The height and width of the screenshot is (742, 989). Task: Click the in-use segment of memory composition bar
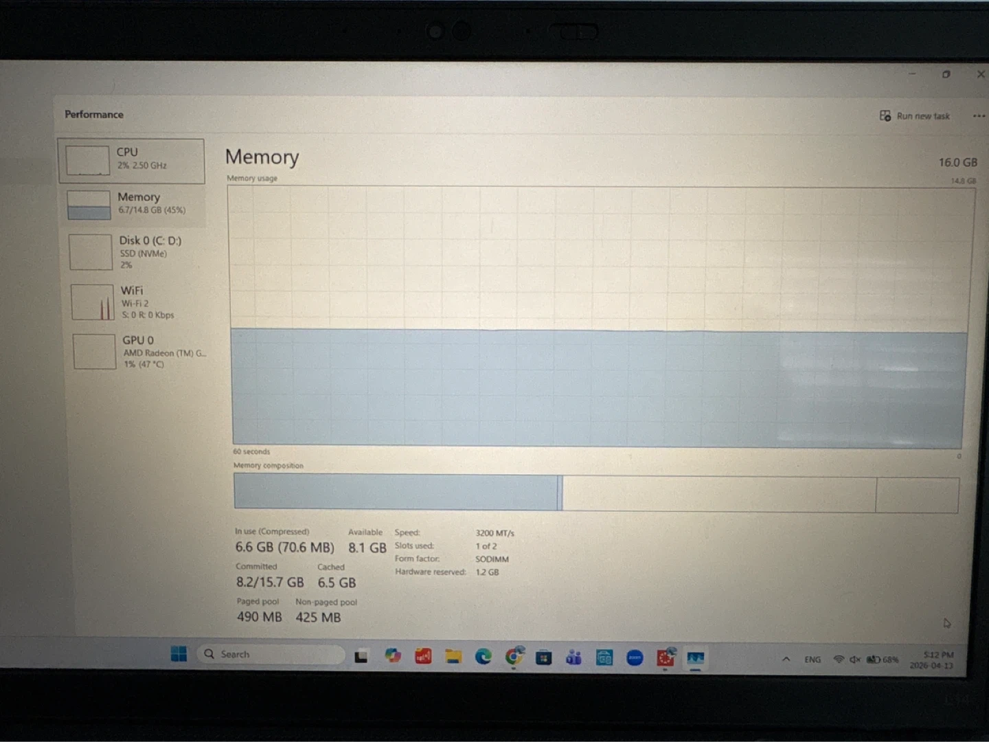click(395, 492)
